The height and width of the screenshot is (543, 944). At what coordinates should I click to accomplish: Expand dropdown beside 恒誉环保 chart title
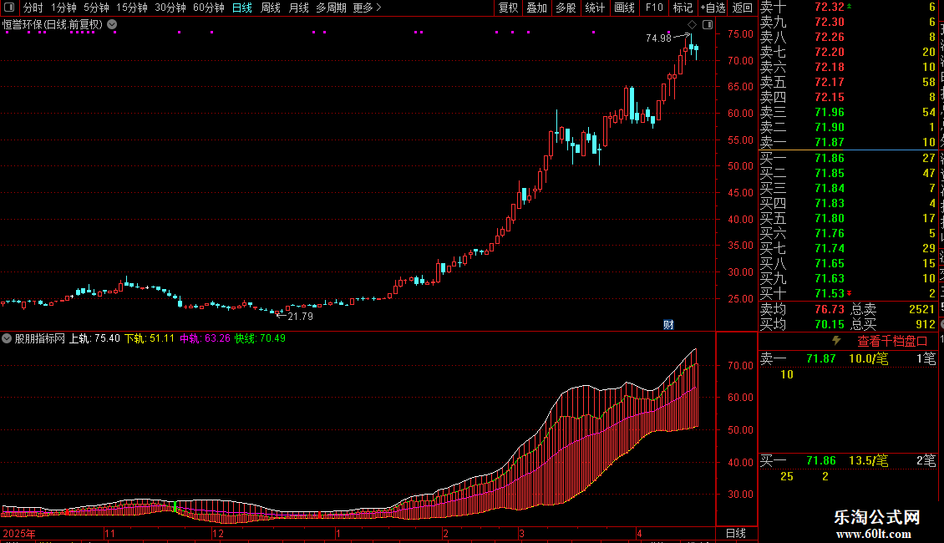tap(112, 25)
